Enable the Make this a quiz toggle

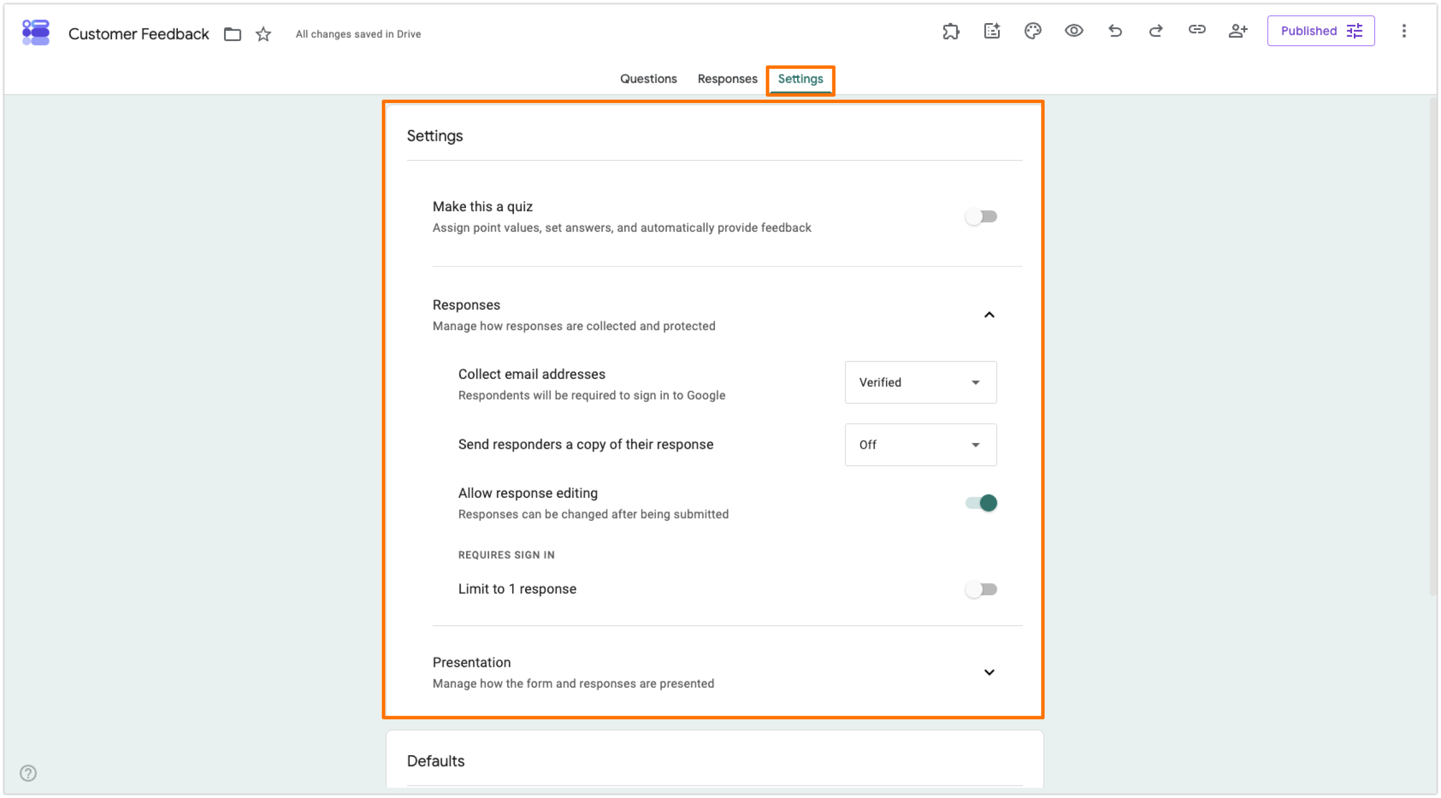pyautogui.click(x=981, y=217)
